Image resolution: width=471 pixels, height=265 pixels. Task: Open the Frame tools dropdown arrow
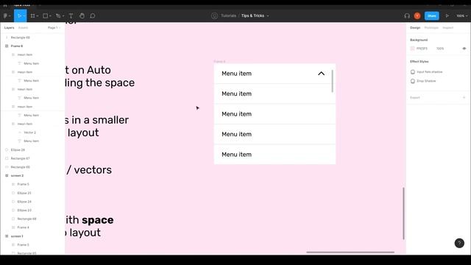click(38, 16)
